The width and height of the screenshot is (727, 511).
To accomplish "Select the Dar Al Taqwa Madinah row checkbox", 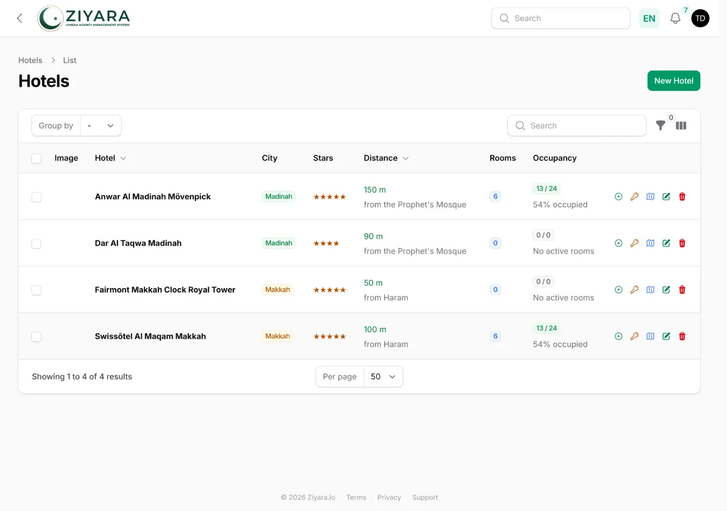I will [36, 244].
